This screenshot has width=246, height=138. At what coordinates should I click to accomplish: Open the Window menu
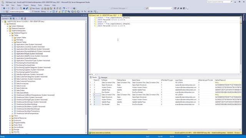47,5
